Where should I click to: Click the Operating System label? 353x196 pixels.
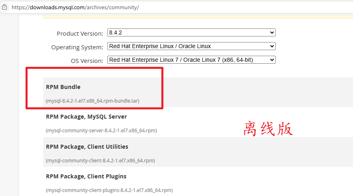77,47
